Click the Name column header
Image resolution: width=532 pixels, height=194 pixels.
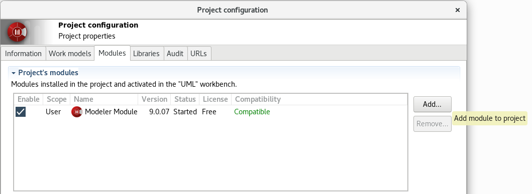coord(104,99)
